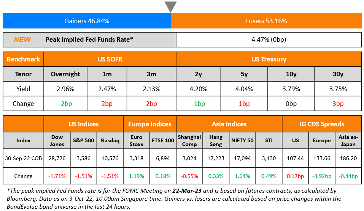Click the orange NEW badge
Image resolution: width=364 pixels, height=211 pixels.
[22, 39]
